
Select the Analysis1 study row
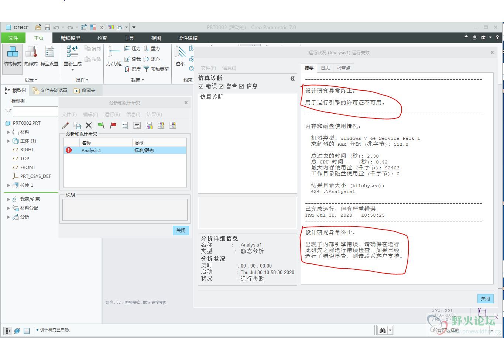point(125,151)
